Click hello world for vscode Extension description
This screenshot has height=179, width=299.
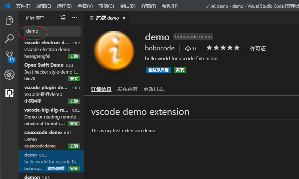click(x=181, y=58)
